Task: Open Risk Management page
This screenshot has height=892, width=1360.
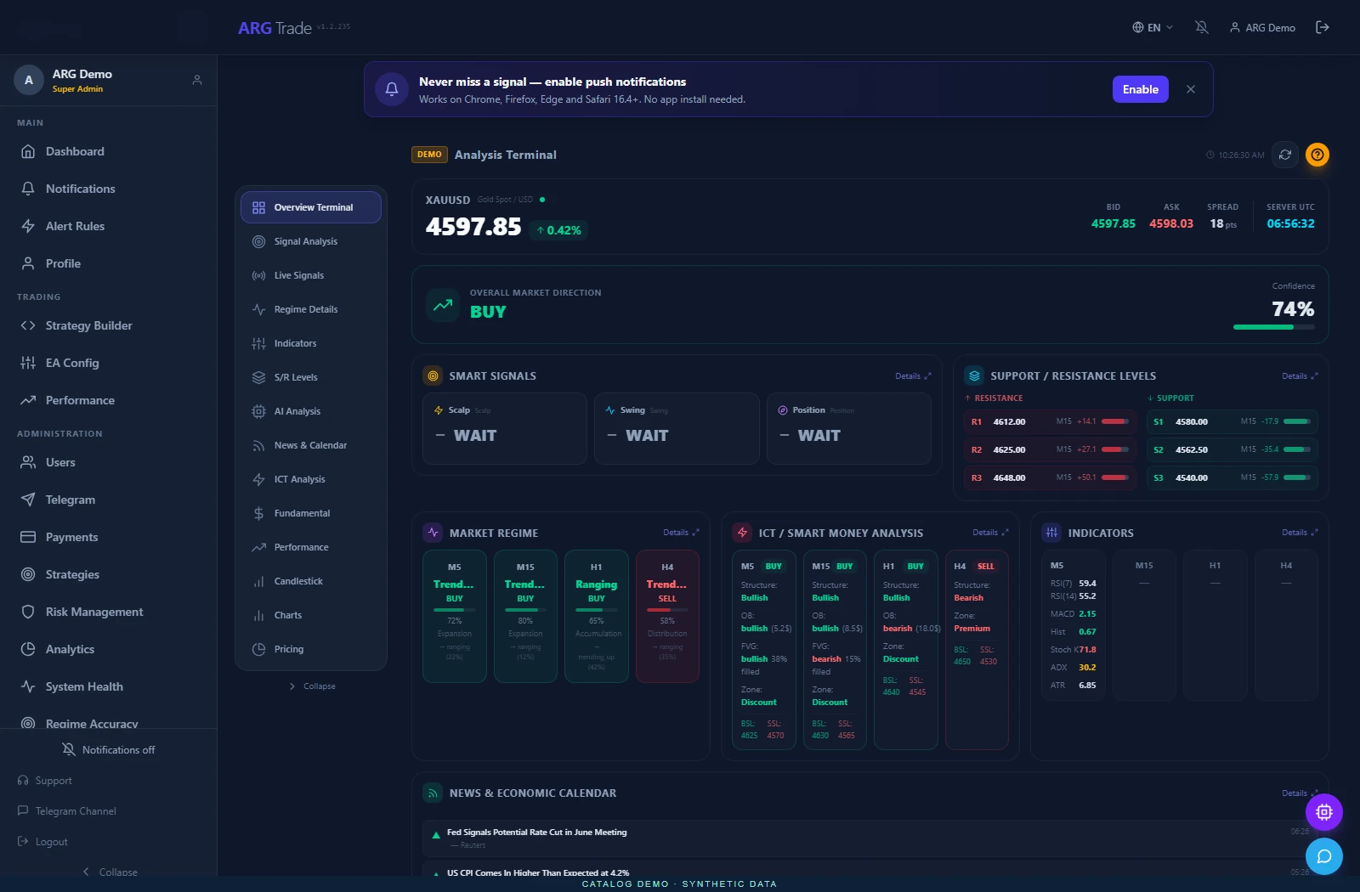Action: pos(108,612)
